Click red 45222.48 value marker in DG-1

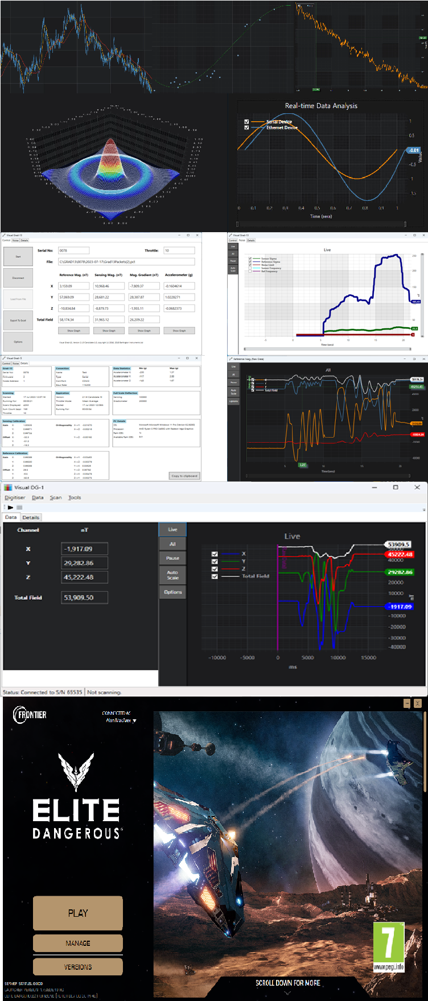[x=399, y=554]
